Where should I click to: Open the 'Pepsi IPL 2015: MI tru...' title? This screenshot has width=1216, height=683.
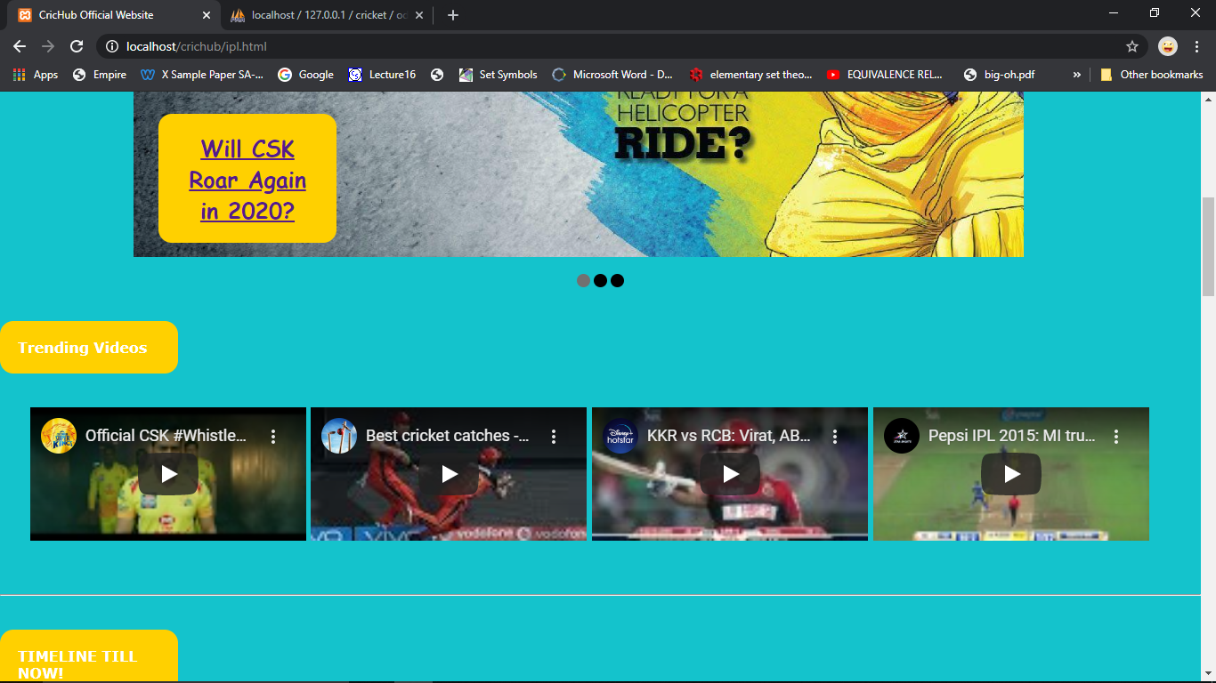click(x=1011, y=436)
